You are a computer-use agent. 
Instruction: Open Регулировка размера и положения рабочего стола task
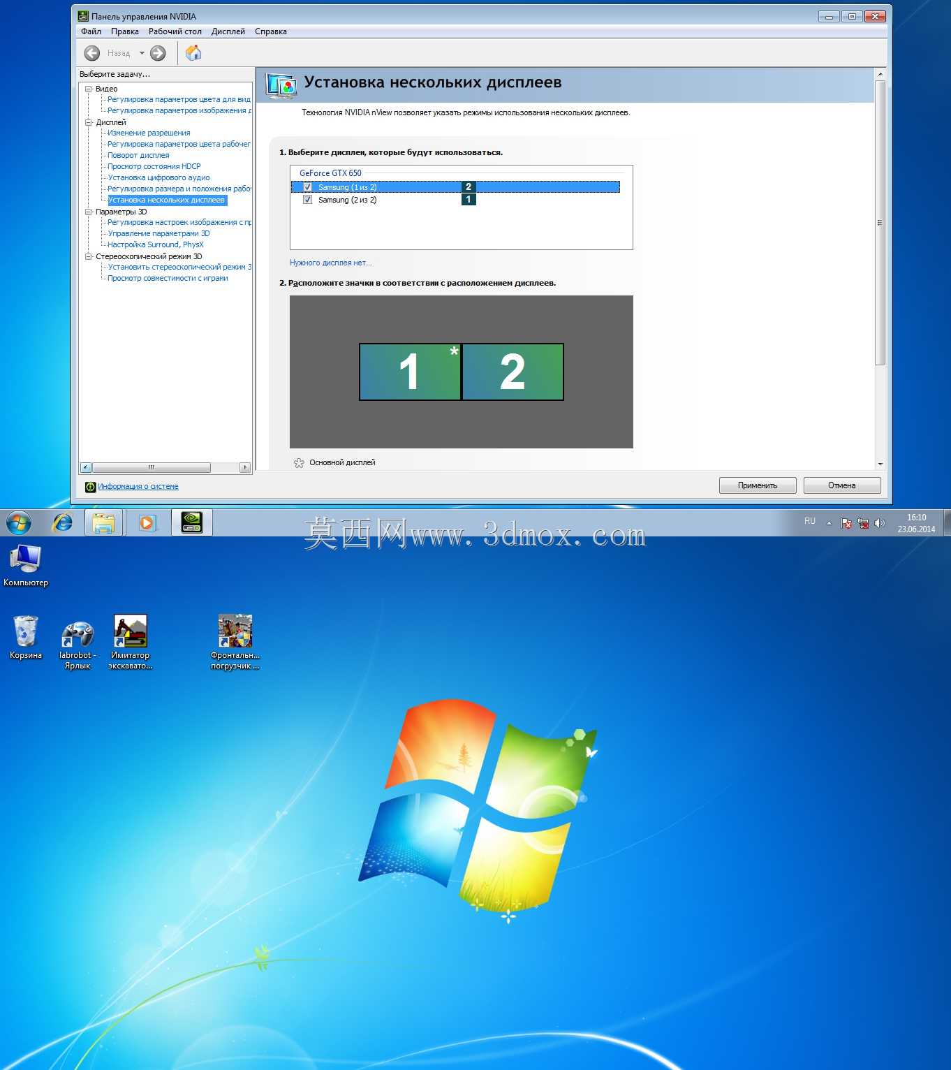tap(179, 189)
